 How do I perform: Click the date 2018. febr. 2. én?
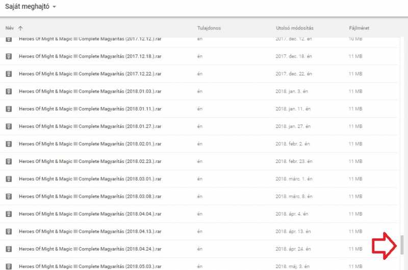[x=293, y=144]
